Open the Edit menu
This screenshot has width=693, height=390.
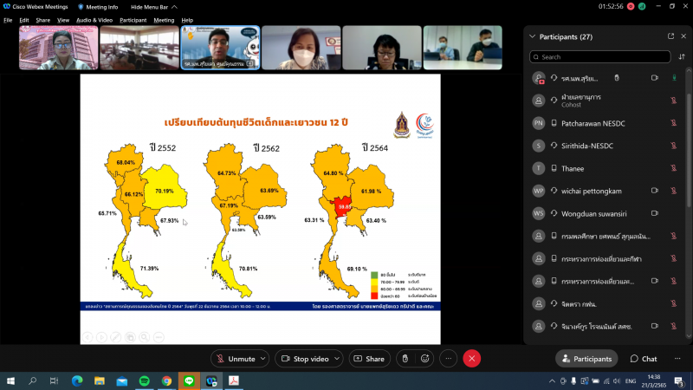pyautogui.click(x=24, y=20)
